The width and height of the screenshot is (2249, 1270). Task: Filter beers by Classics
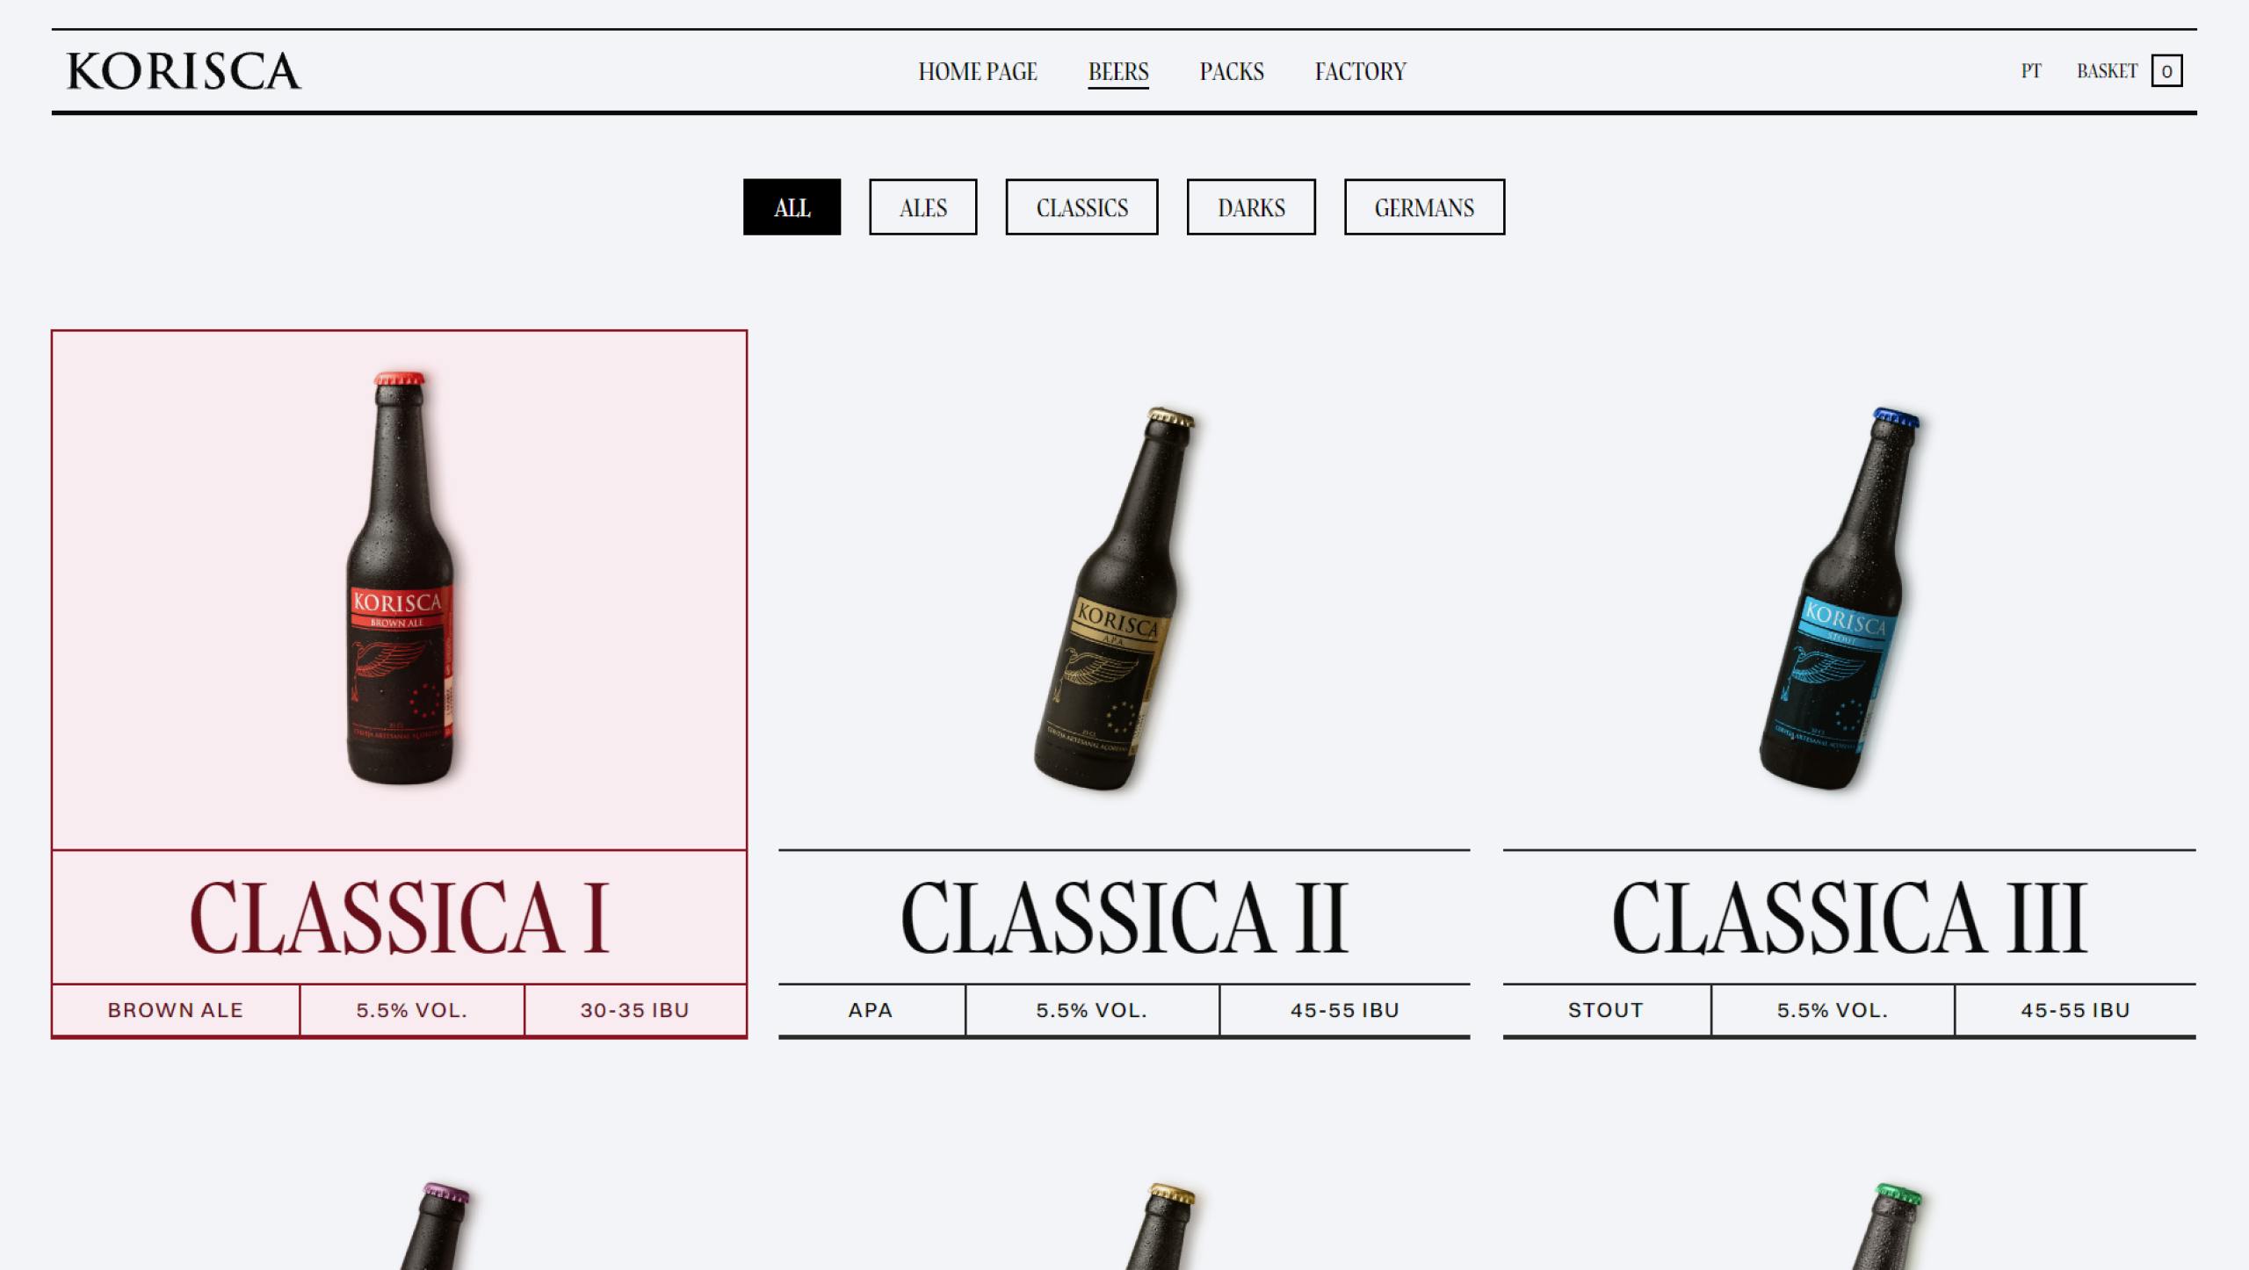(x=1081, y=207)
